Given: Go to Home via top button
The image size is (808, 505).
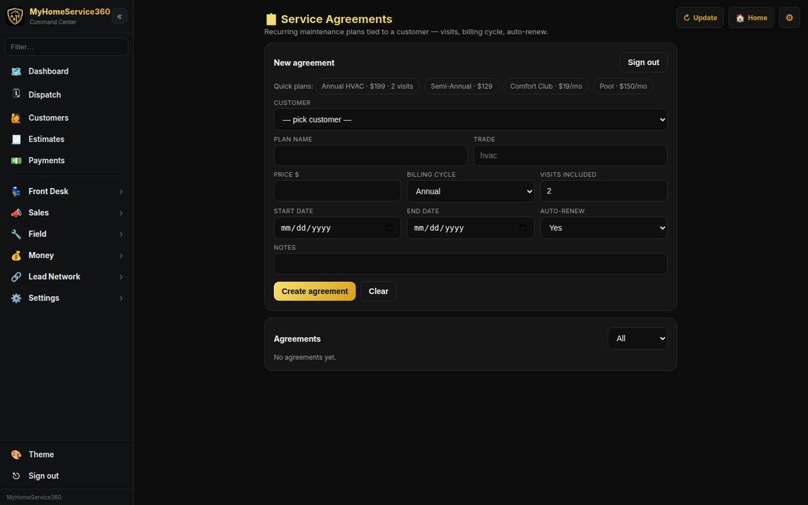Looking at the screenshot, I should (x=751, y=18).
